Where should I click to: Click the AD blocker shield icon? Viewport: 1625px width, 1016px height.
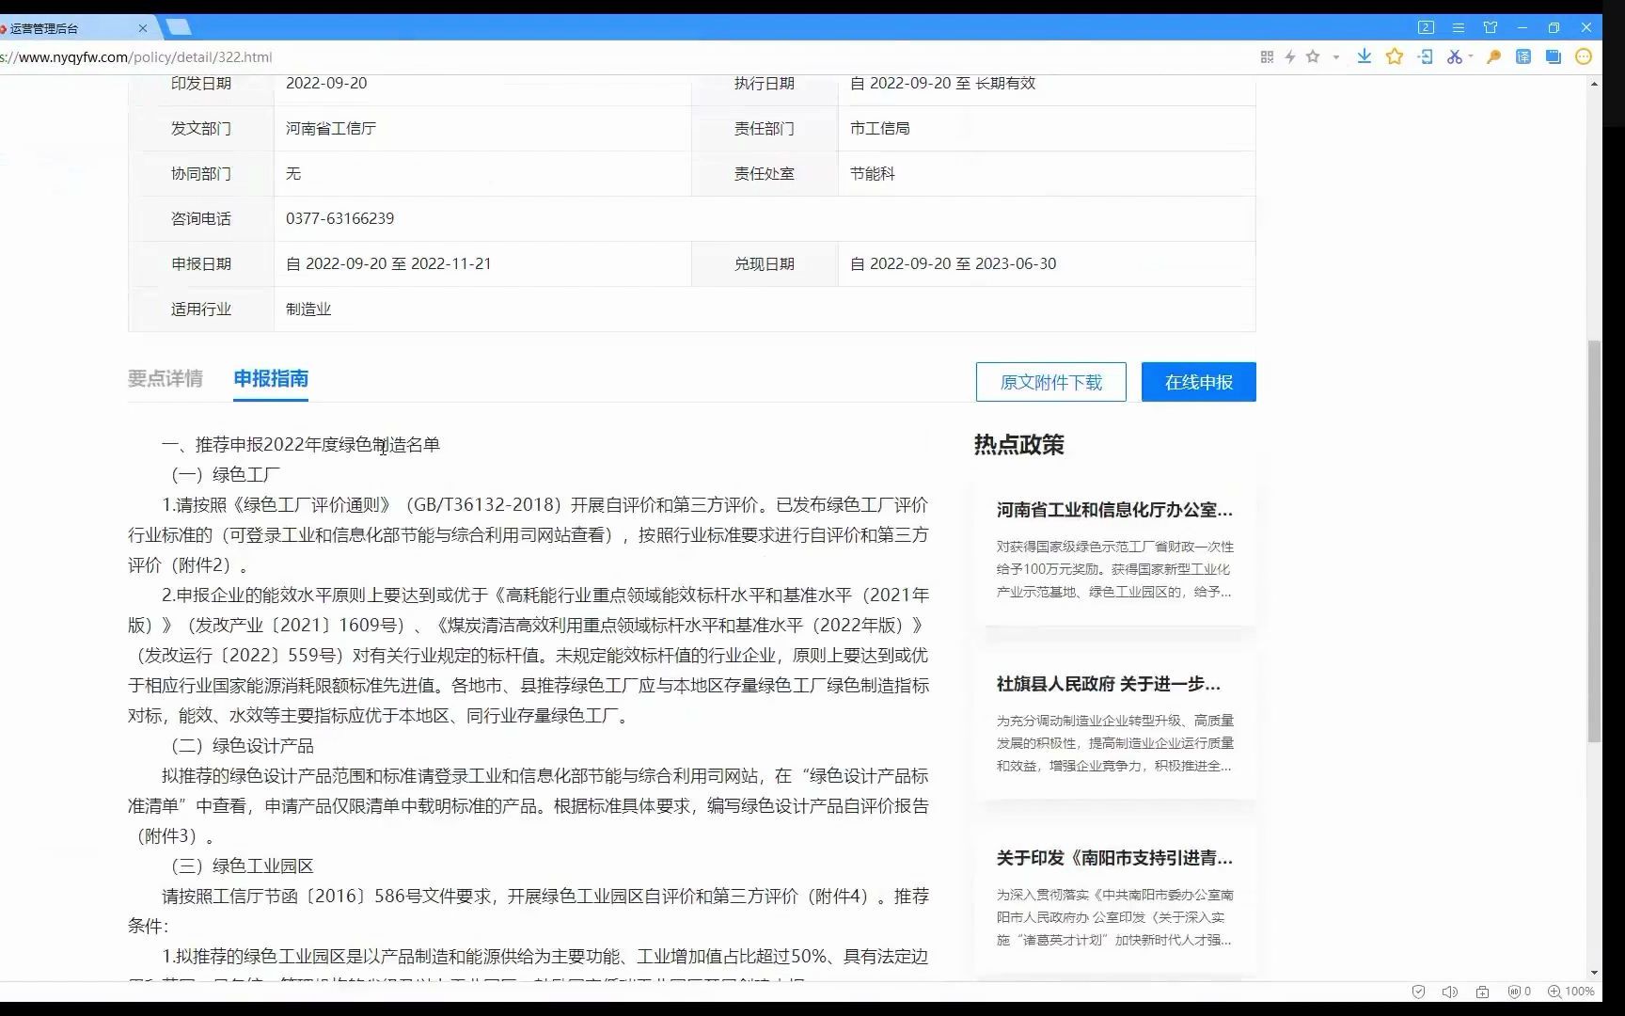[x=1514, y=992]
